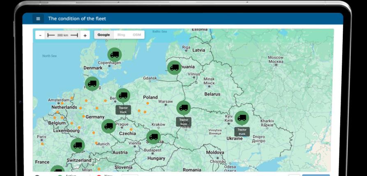Click the orange dot near Paris
This screenshot has height=176, width=367.
click(42, 144)
